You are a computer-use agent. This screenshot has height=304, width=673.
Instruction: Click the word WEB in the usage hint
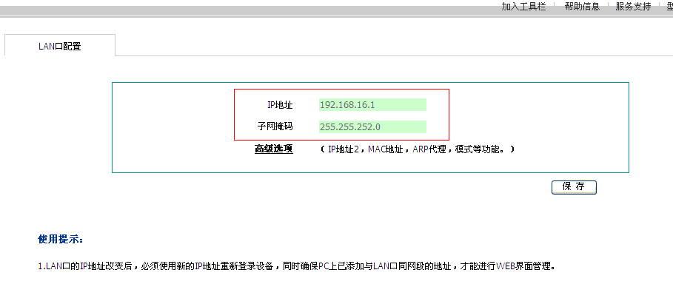[x=505, y=266]
